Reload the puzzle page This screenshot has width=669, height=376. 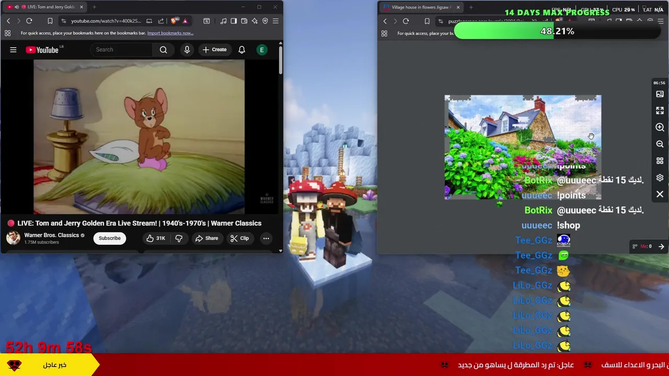click(406, 21)
